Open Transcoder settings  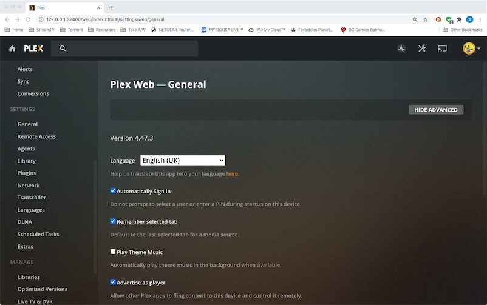(32, 198)
